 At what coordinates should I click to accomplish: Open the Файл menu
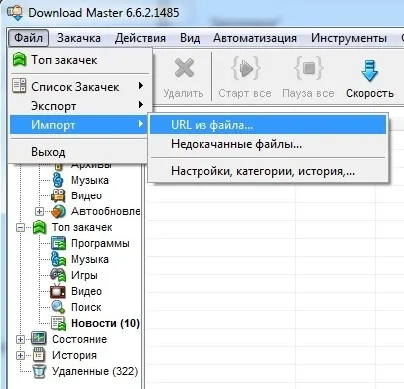click(28, 38)
